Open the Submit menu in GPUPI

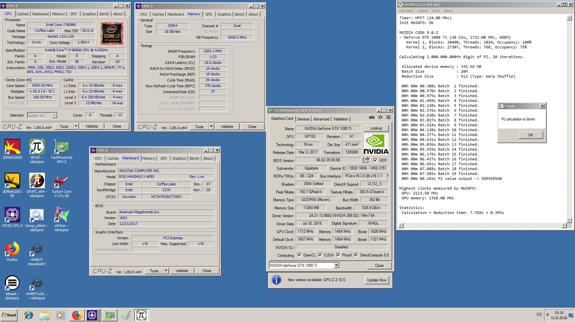[422, 11]
